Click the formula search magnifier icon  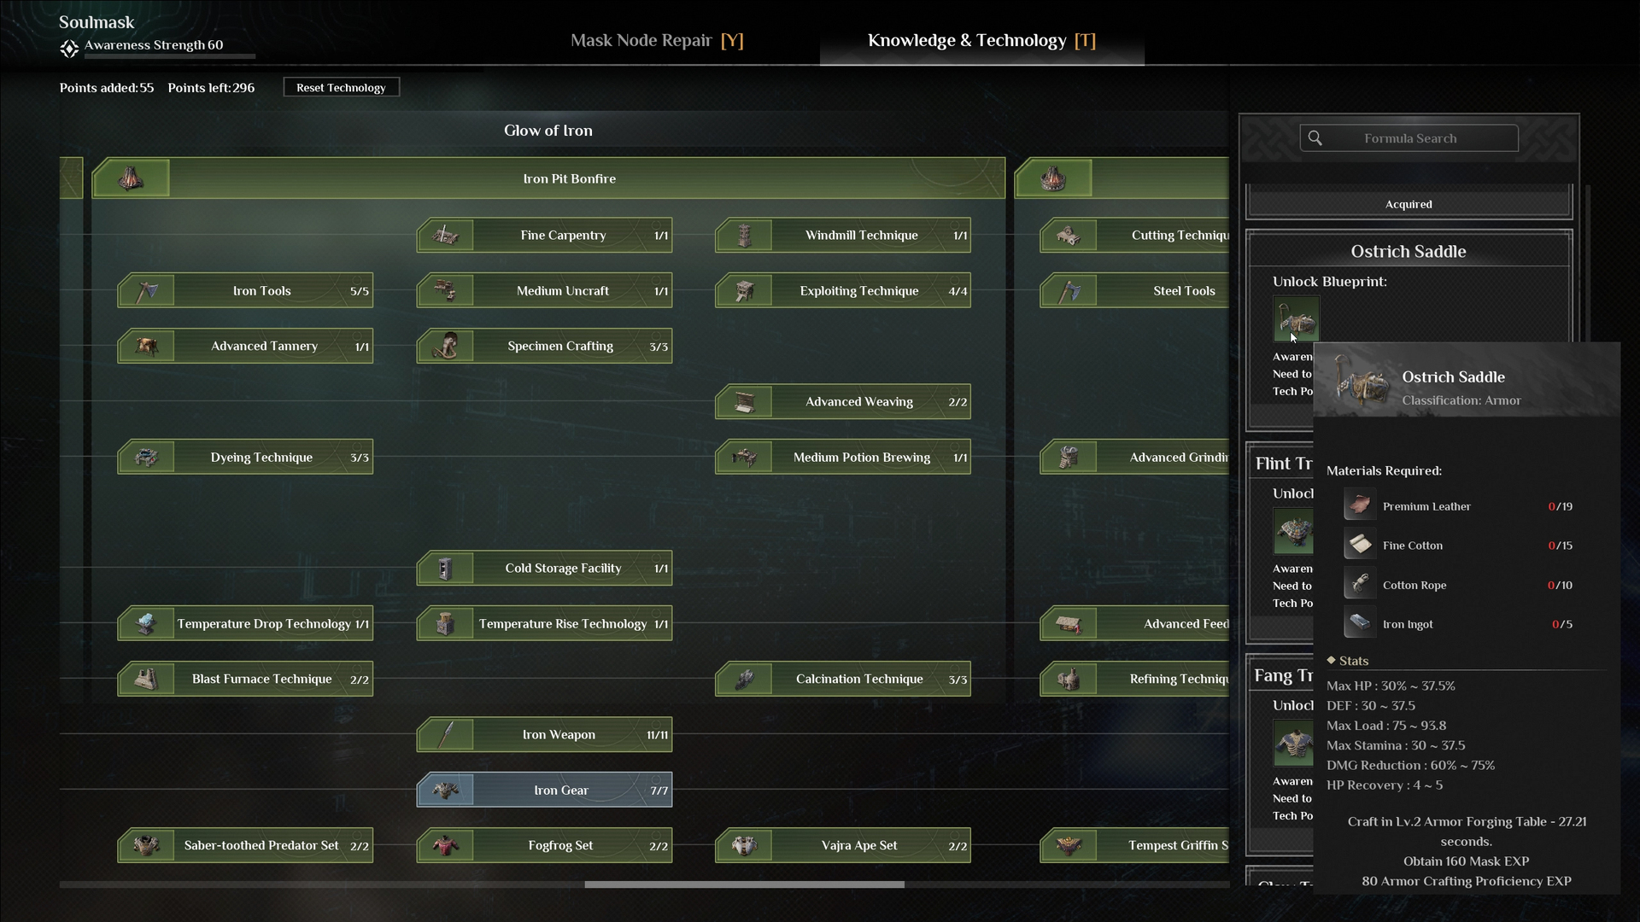click(1315, 138)
